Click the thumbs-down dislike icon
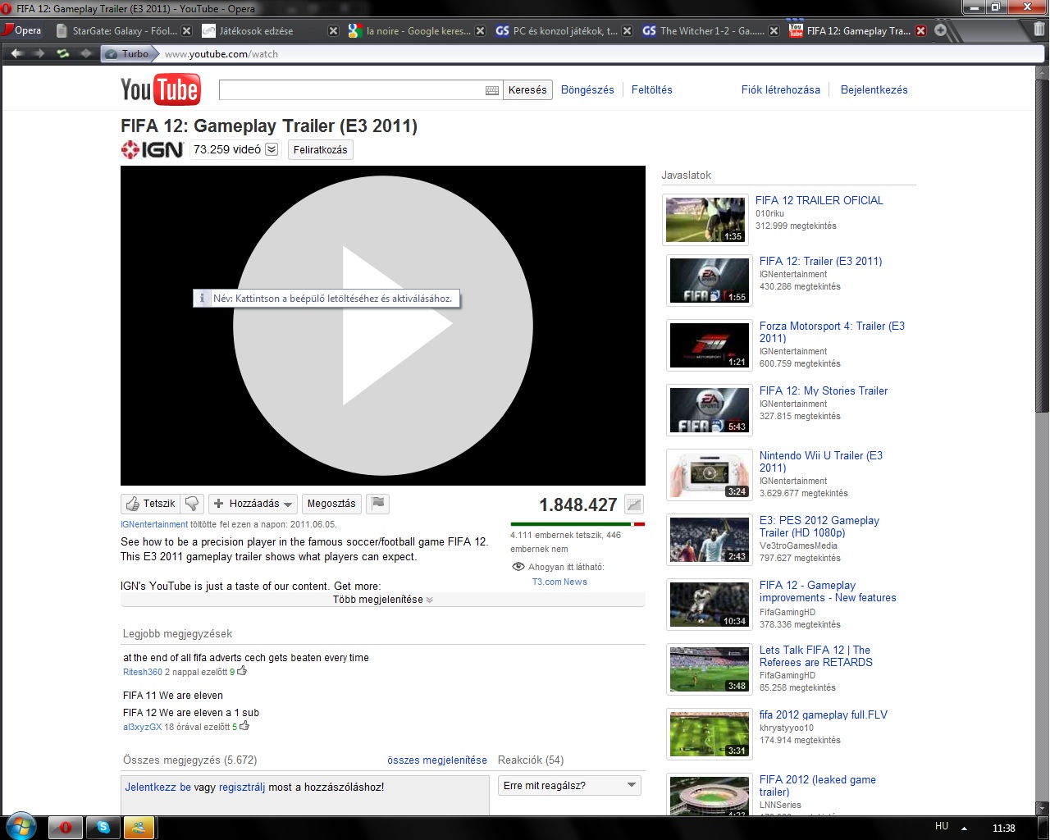1050x840 pixels. (192, 504)
